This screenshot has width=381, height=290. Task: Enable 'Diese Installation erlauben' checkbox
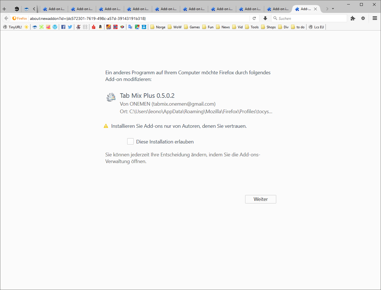(130, 141)
